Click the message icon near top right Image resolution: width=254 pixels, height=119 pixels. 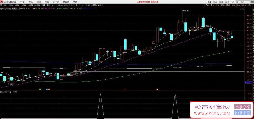[242, 2]
